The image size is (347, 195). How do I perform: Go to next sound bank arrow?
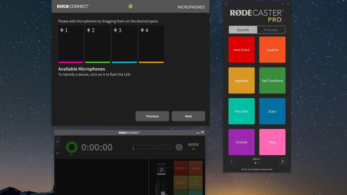click(x=283, y=161)
